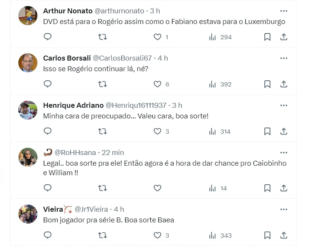311x246 pixels.
Task: Like the tweet by @RoHHsana
Action: (x=158, y=188)
